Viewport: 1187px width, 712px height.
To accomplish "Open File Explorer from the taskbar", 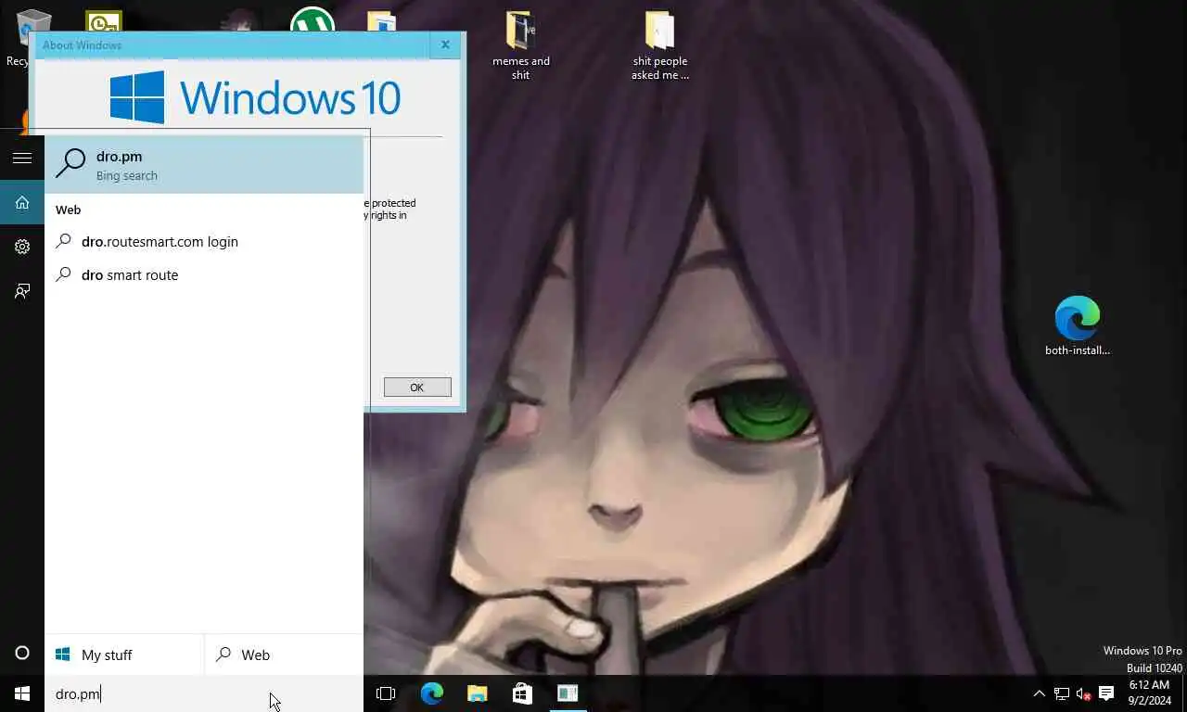I will pos(477,693).
